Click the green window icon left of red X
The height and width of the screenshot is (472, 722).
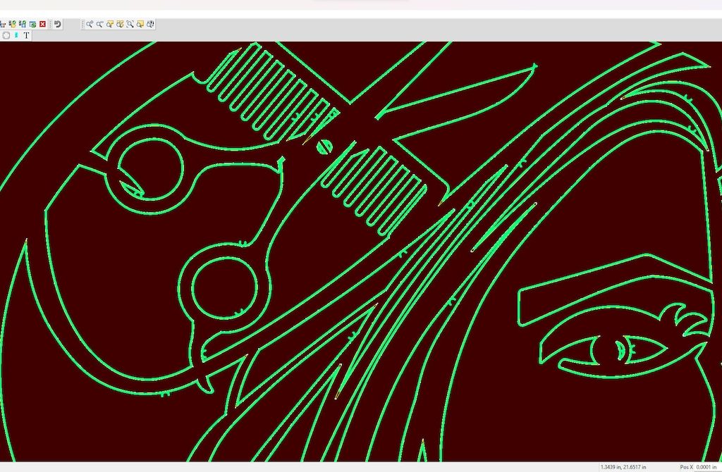(x=32, y=24)
